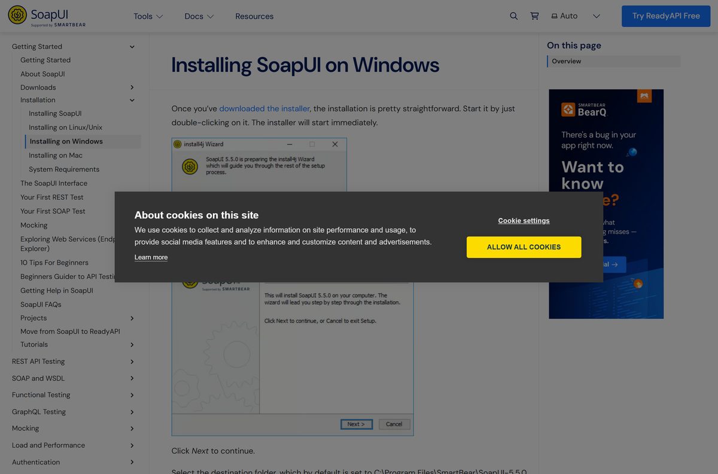Expand the Tutorials sidebar chevron

point(132,345)
